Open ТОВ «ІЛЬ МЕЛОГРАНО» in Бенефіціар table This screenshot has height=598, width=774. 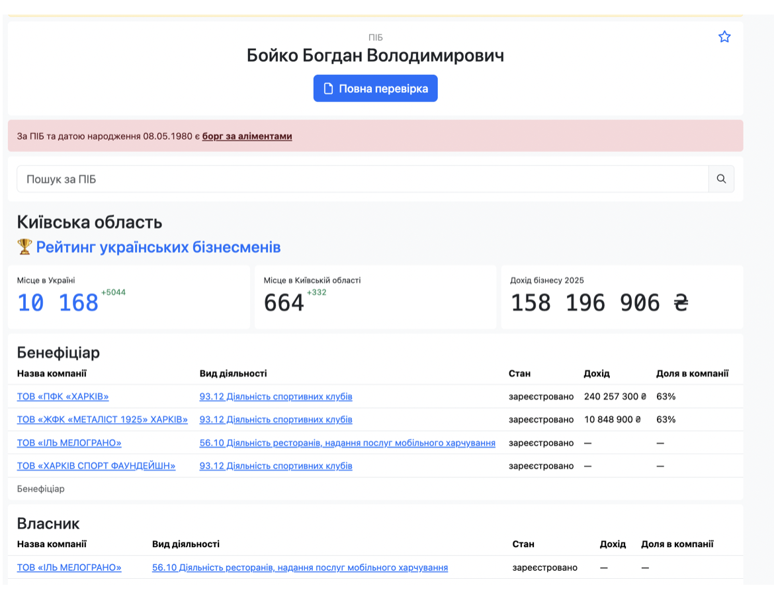click(69, 443)
